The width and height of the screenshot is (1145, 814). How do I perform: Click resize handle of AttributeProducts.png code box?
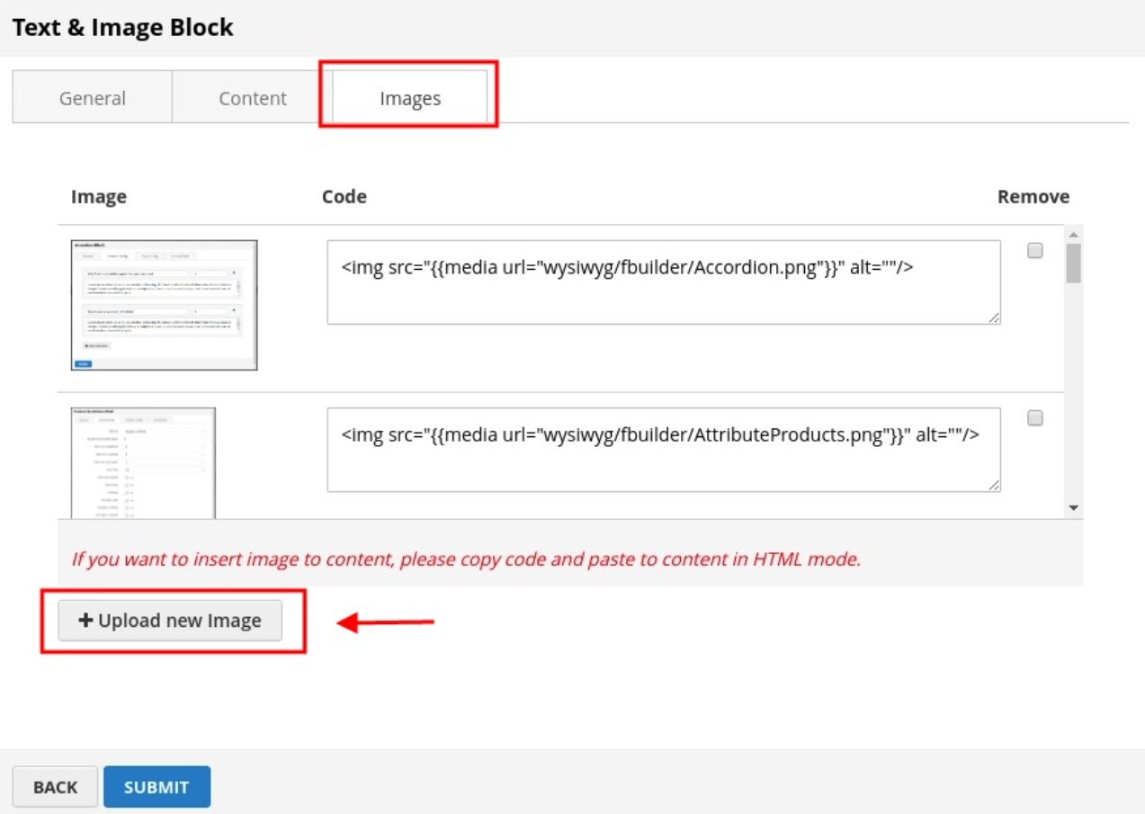coord(994,486)
